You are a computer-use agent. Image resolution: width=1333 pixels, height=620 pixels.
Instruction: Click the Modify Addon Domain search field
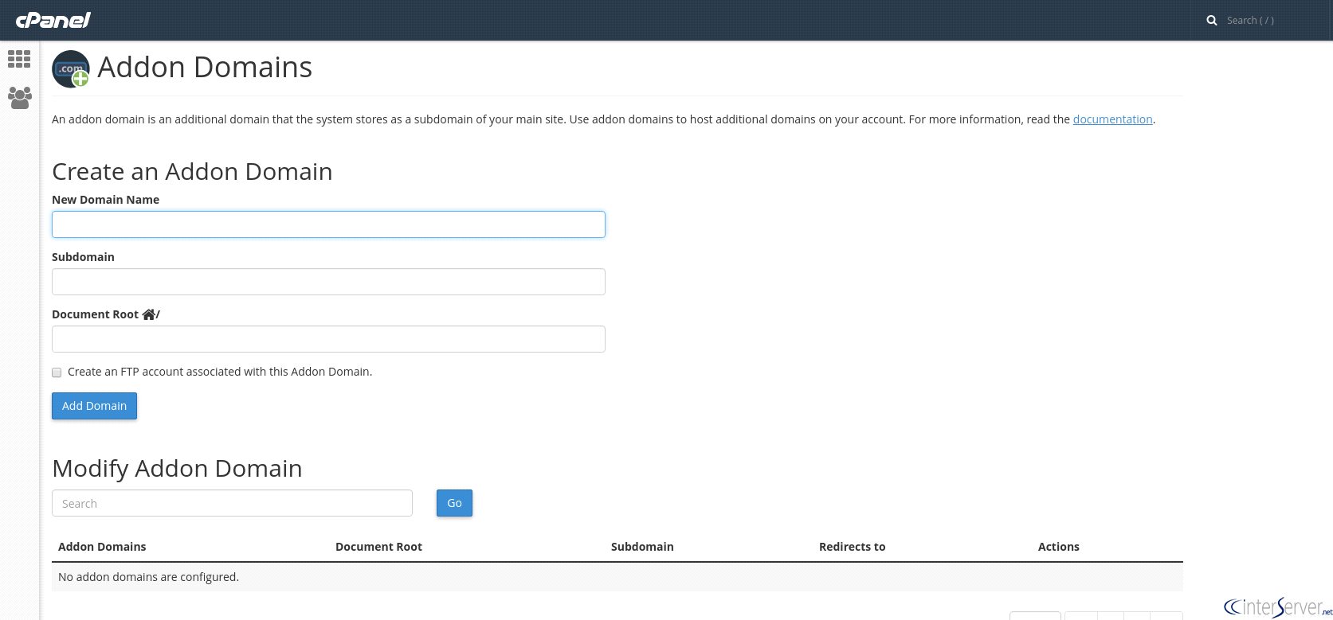pos(232,503)
